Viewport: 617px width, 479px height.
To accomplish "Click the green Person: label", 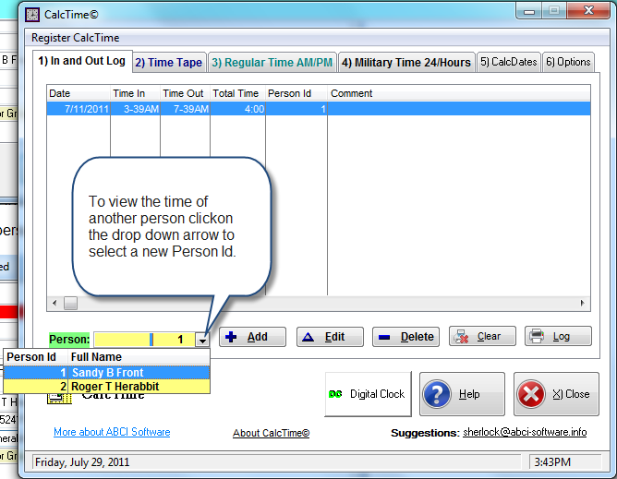I will [x=69, y=340].
